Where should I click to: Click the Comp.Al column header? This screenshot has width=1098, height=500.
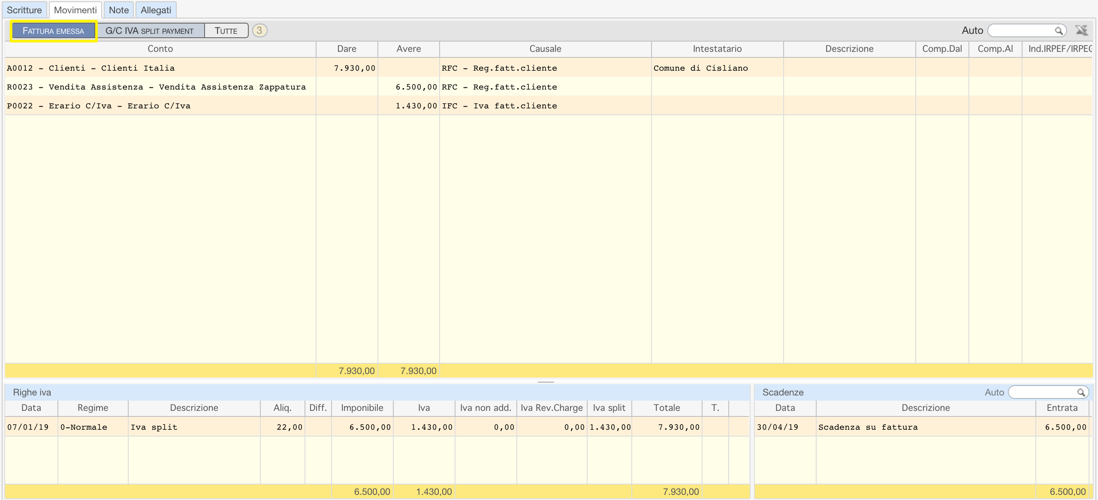coord(995,49)
